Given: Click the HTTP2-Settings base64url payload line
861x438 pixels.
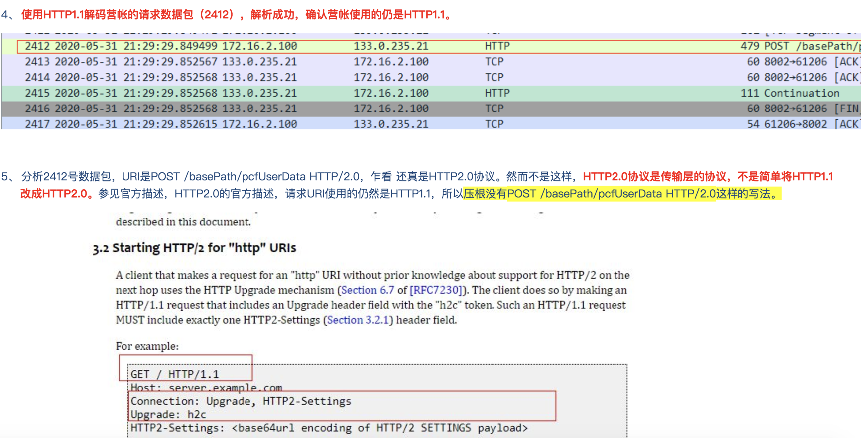Looking at the screenshot, I should coord(329,428).
